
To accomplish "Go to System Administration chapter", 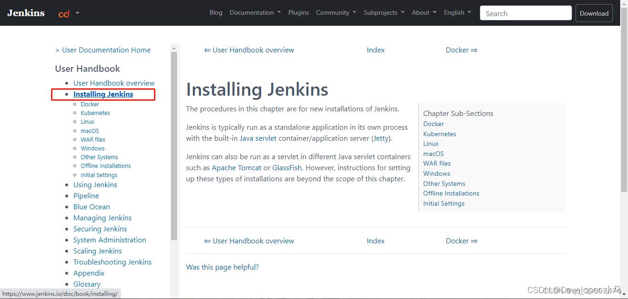I will click(109, 240).
